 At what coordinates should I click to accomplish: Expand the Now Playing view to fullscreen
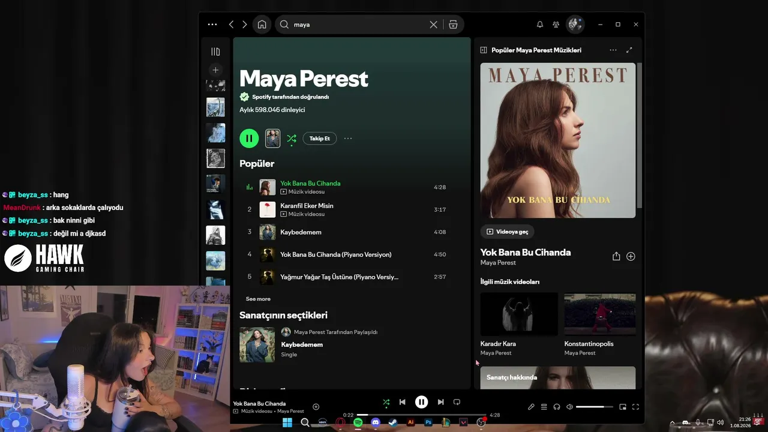pos(629,50)
